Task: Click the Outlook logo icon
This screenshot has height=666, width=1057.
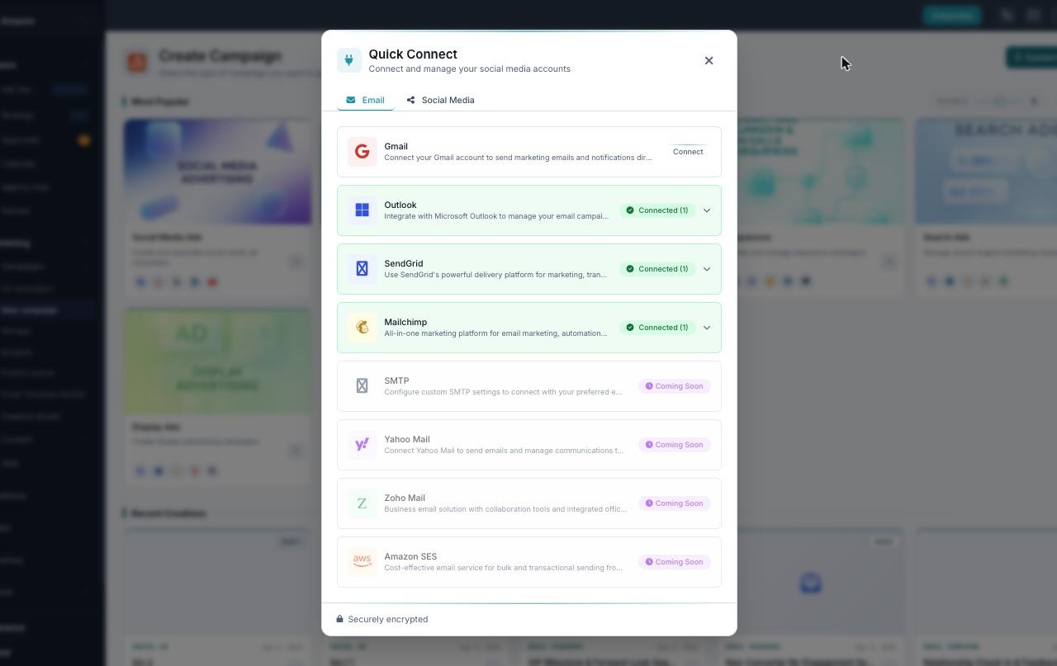Action: pyautogui.click(x=362, y=210)
